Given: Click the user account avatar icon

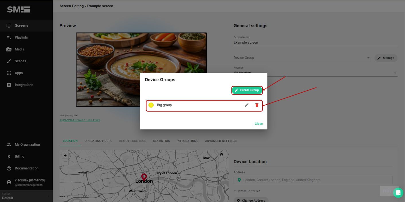Looking at the screenshot, I should coord(9,182).
